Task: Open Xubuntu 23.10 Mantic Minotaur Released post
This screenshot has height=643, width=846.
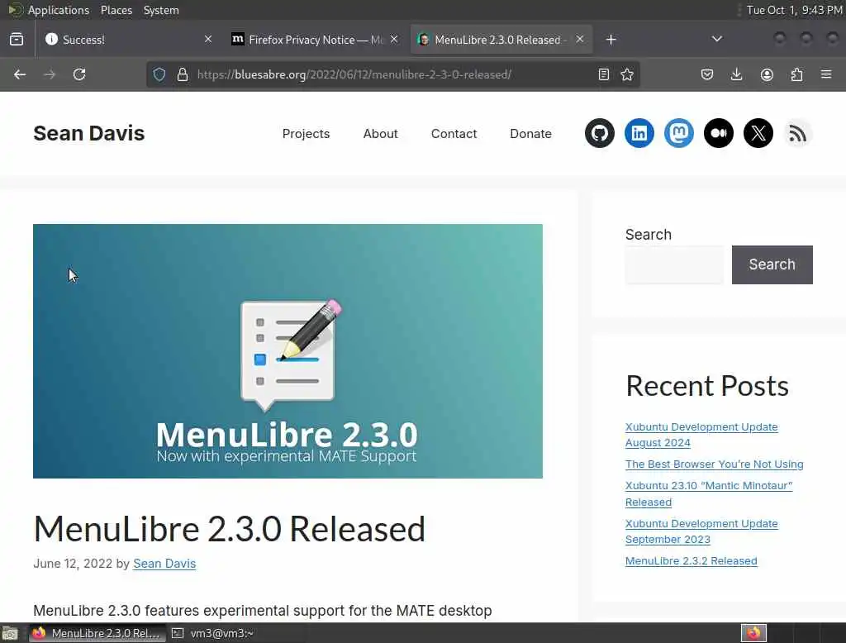Action: (708, 494)
